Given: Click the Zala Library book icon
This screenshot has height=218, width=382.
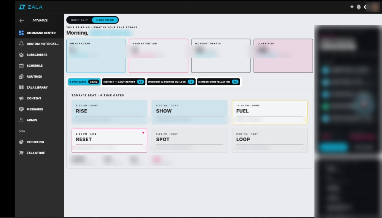Looking at the screenshot, I should click(21, 87).
